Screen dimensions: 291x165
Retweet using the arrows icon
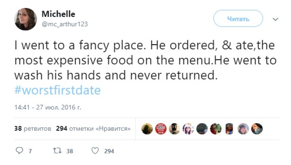tap(57, 151)
